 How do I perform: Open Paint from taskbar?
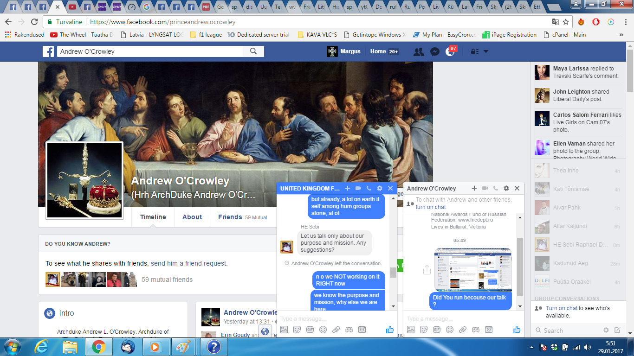(183, 347)
